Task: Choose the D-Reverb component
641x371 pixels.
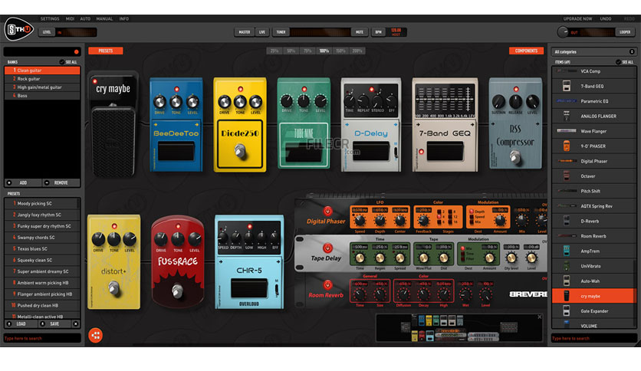Action: (x=593, y=221)
